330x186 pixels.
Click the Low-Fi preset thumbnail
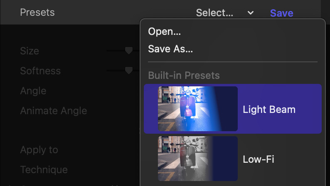[197, 159]
